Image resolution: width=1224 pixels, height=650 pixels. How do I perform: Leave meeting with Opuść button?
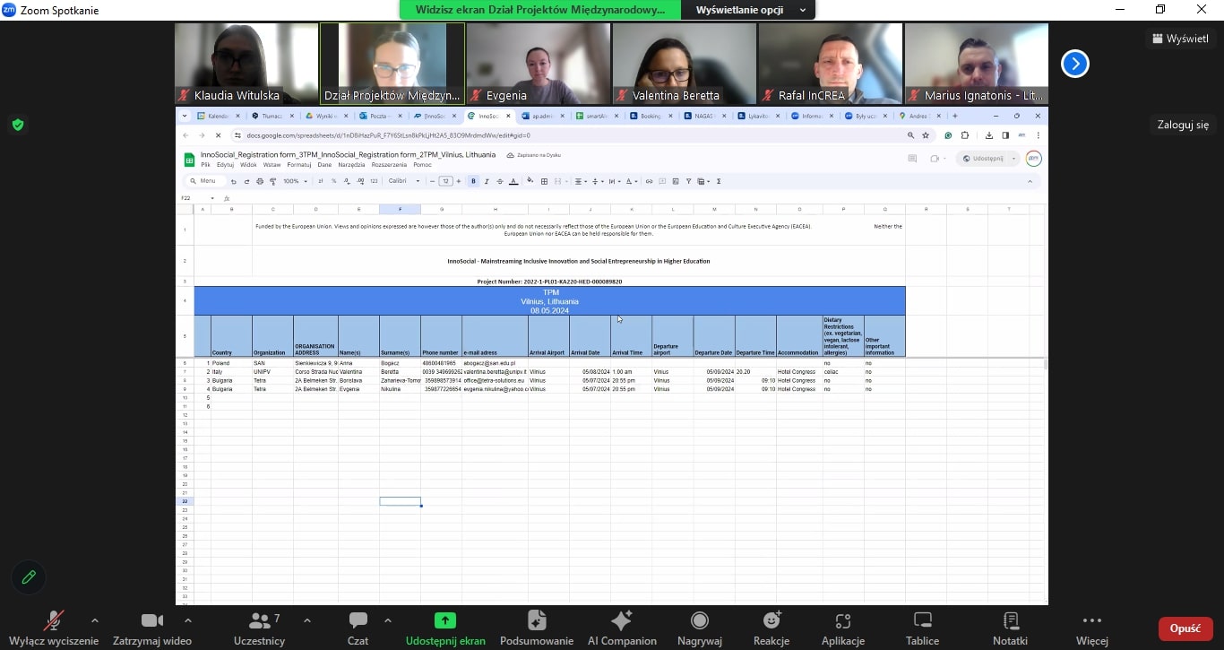pyautogui.click(x=1185, y=628)
